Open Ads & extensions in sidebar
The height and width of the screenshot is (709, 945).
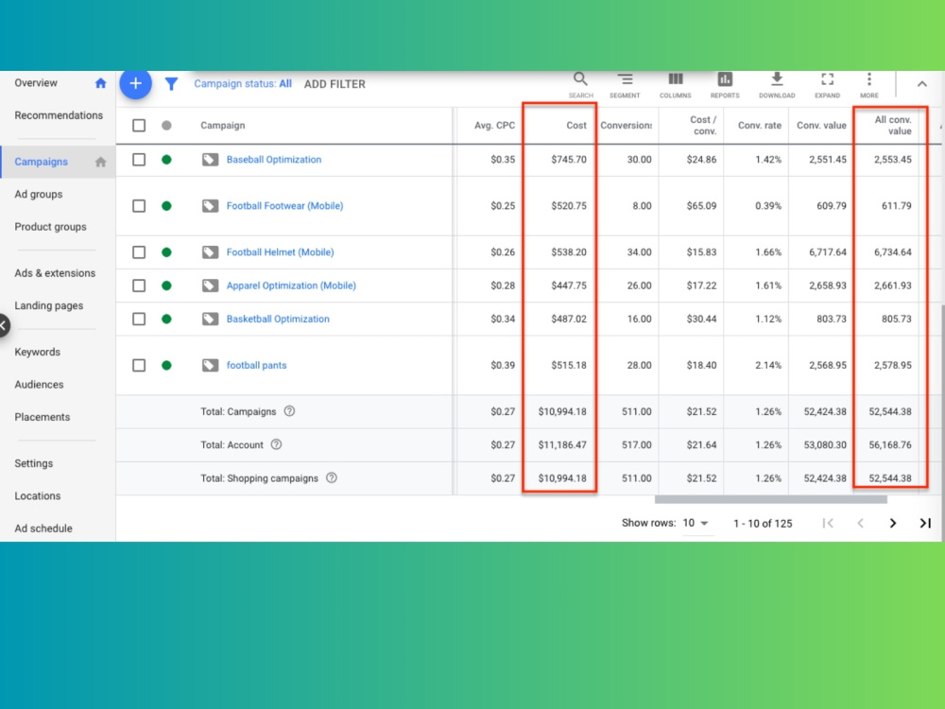click(55, 273)
